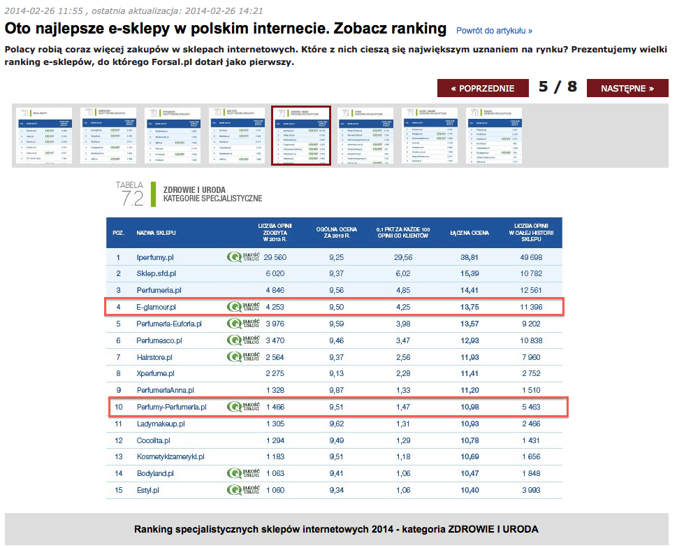This screenshot has width=677, height=548.
Task: Select the currently highlighted red-bordered thumbnail
Action: pos(300,136)
